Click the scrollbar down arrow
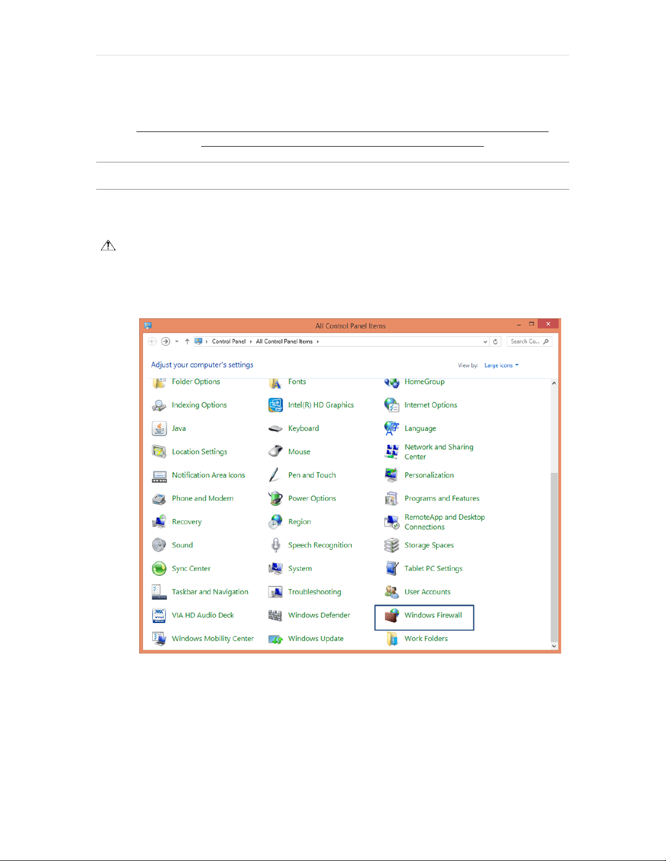Viewport: 666px width, 861px height. [554, 646]
